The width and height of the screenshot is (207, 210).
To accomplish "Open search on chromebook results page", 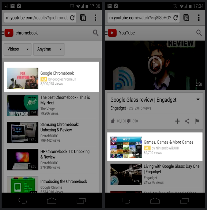I will 96,33.
